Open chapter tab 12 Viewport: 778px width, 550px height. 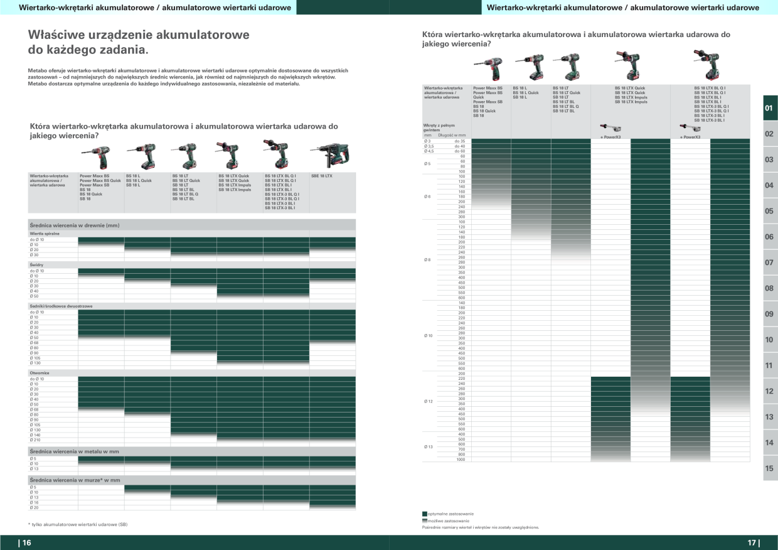770,391
